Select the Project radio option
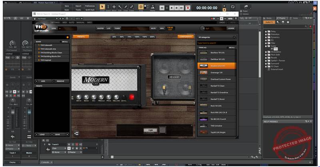 [x=241, y=11]
